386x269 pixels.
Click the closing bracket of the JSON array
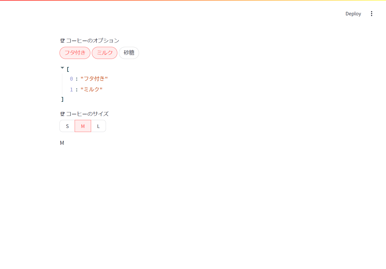(x=62, y=99)
